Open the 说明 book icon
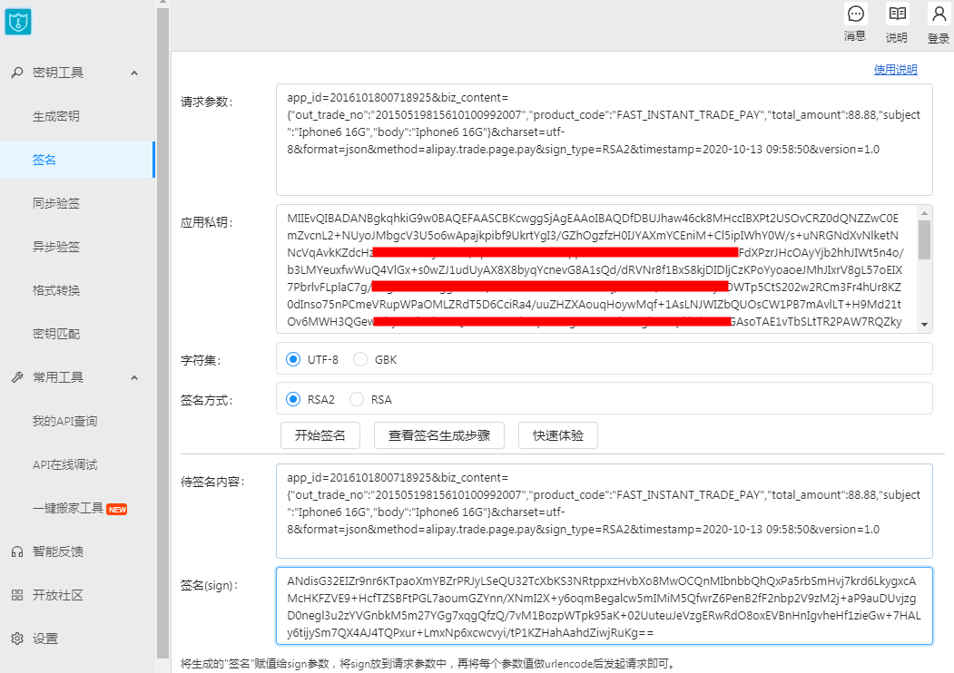 tap(898, 14)
